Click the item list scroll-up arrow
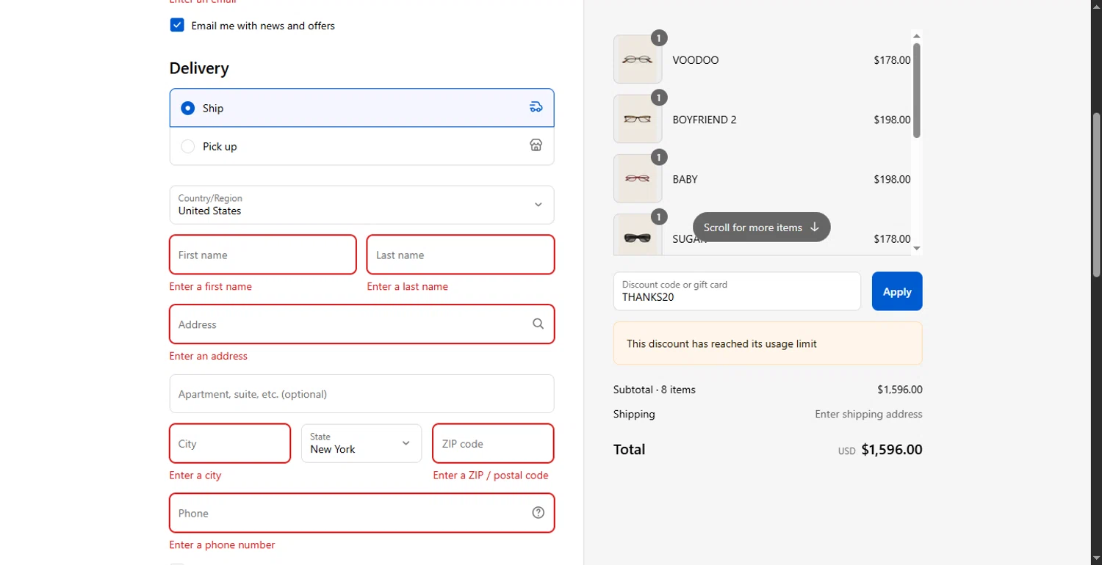 click(916, 35)
